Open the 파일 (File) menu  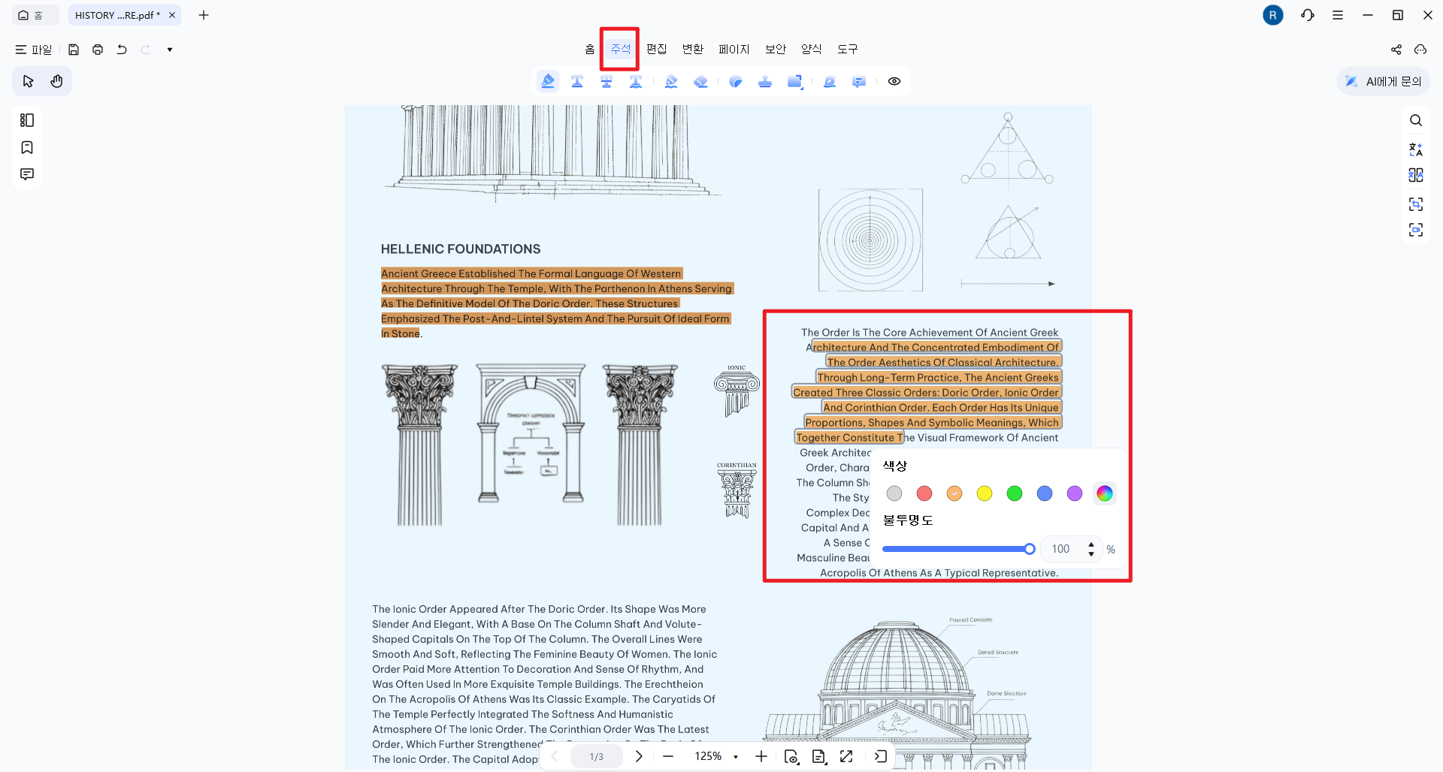point(34,50)
